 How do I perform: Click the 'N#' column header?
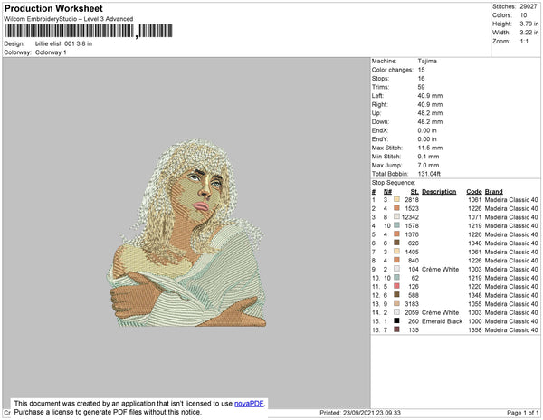click(387, 192)
